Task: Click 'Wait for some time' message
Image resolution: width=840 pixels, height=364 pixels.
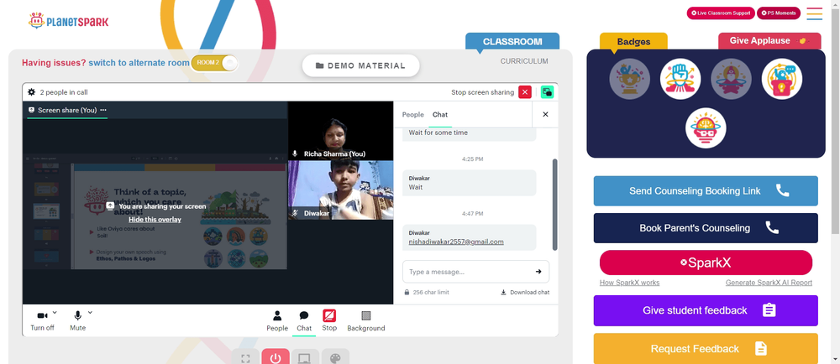Action: click(x=438, y=133)
